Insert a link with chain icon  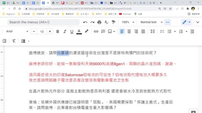96,31
